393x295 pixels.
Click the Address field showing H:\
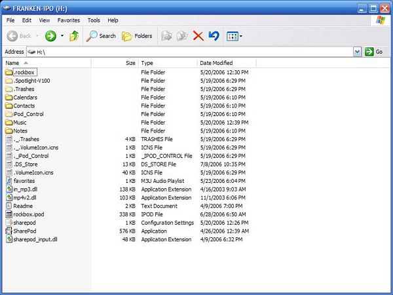190,52
